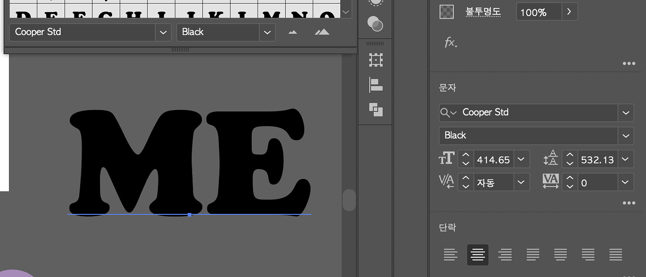Set paragraph alignment to left
This screenshot has width=646, height=277.
450,255
